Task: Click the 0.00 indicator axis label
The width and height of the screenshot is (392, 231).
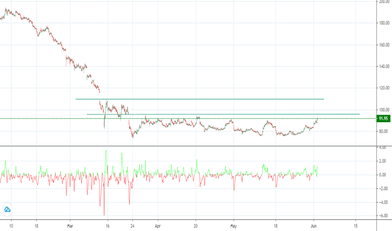Action: click(382, 175)
